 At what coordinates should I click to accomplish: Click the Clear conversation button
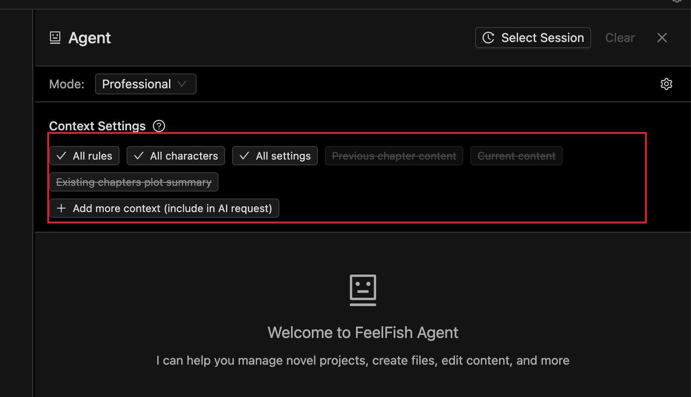pyautogui.click(x=620, y=38)
